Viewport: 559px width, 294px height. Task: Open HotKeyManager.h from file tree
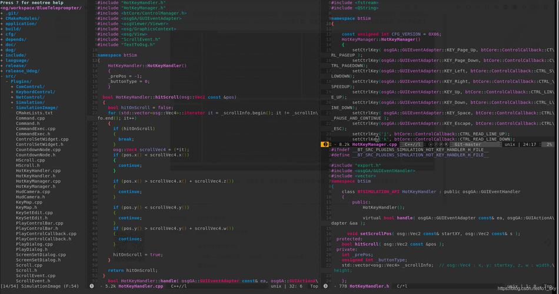36,186
